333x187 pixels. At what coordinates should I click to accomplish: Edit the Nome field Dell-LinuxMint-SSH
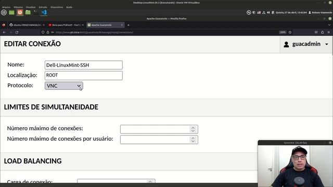tap(84, 65)
